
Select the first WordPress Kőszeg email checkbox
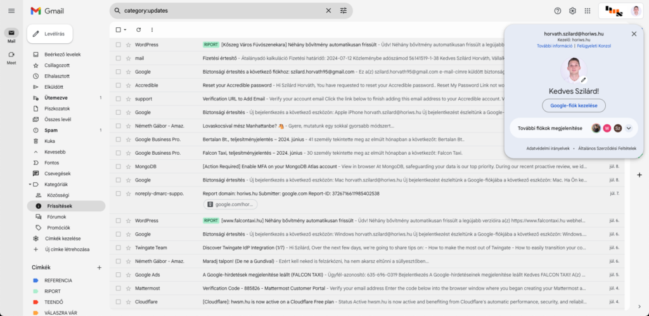click(119, 44)
